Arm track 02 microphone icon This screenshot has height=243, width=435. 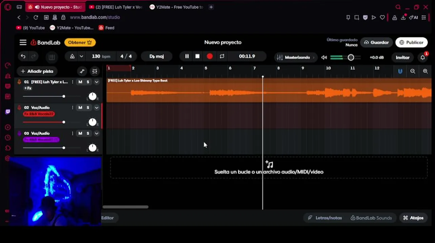click(19, 108)
